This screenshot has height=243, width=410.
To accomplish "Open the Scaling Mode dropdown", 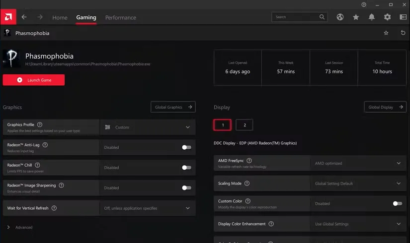I will point(358,183).
